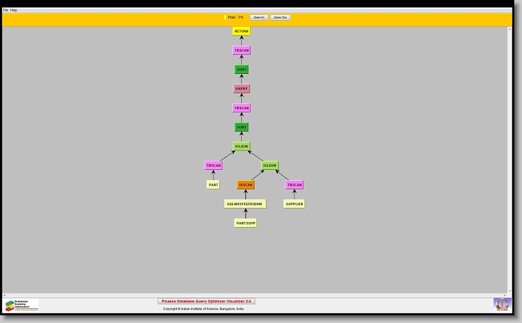Select the SORT node below RETURN's TBSCAN
522x323 pixels.
point(242,69)
